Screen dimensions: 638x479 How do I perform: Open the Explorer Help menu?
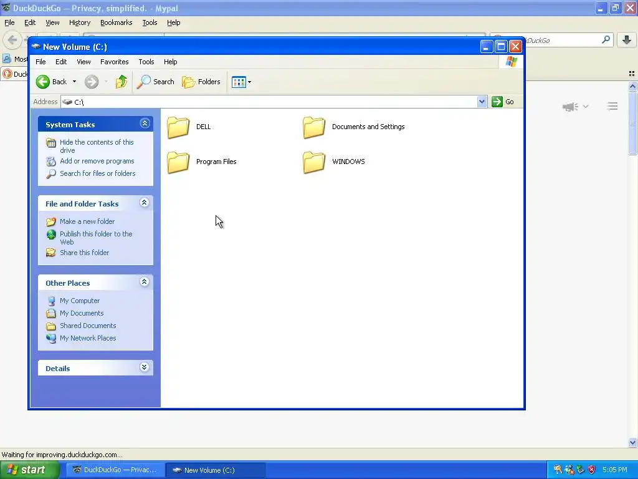click(x=171, y=62)
